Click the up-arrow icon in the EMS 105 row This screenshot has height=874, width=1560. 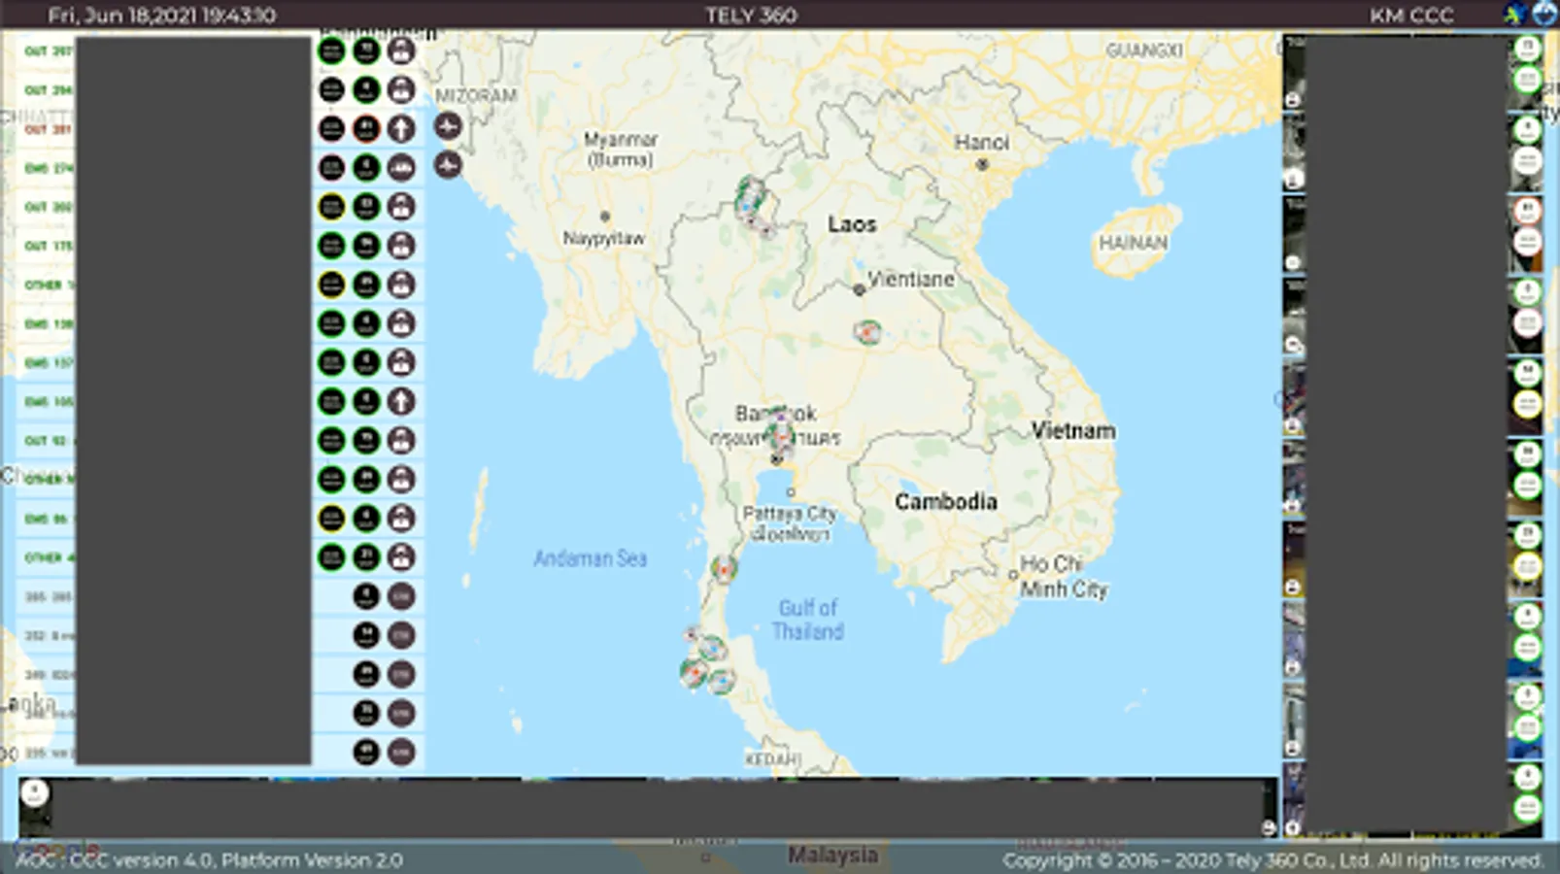point(401,401)
